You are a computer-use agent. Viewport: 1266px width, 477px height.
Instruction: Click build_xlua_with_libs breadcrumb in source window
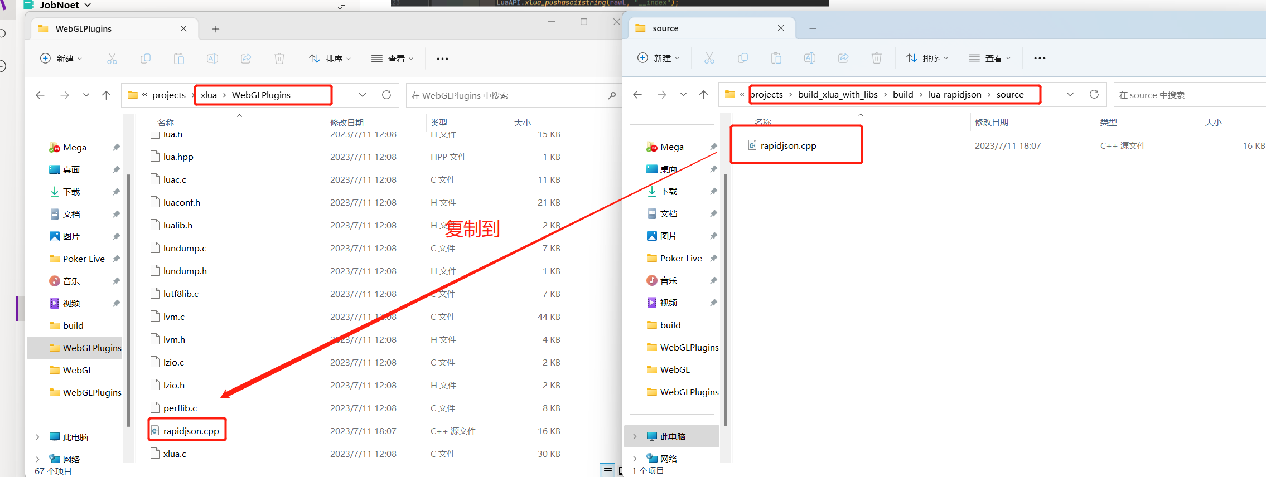tap(838, 95)
